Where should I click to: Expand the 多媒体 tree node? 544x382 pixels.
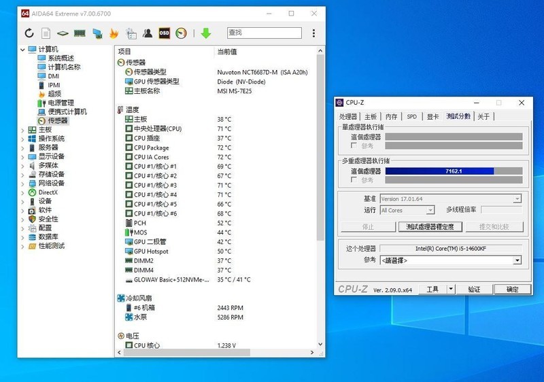click(x=22, y=166)
